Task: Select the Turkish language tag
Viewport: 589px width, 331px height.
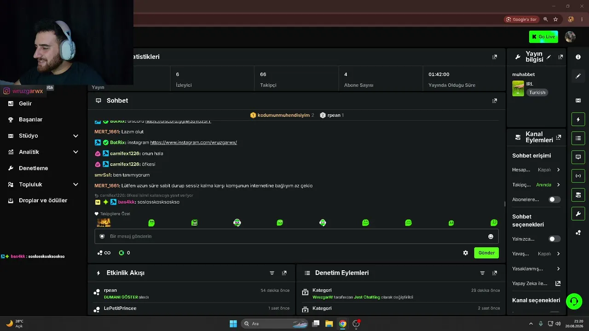Action: coord(537,92)
